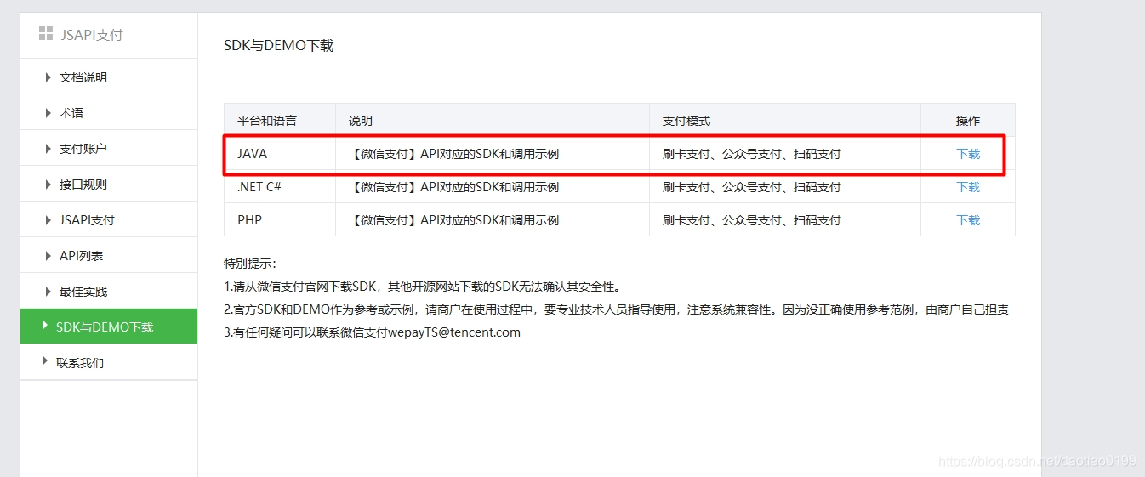Click the JSAPI支付 grid icon in sidebar header
The height and width of the screenshot is (477, 1145).
pyautogui.click(x=46, y=34)
